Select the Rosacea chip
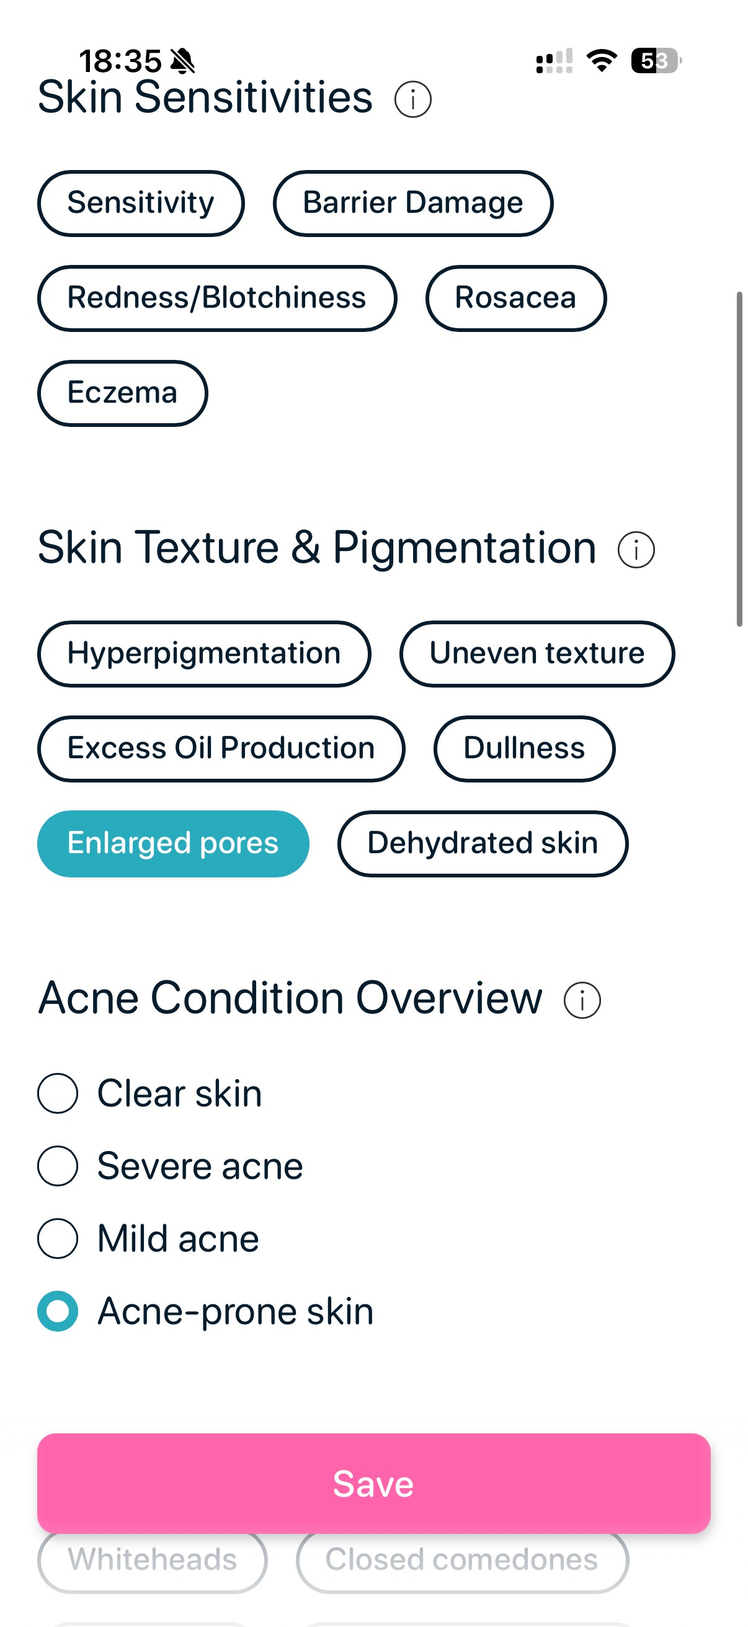This screenshot has width=748, height=1627. [515, 298]
